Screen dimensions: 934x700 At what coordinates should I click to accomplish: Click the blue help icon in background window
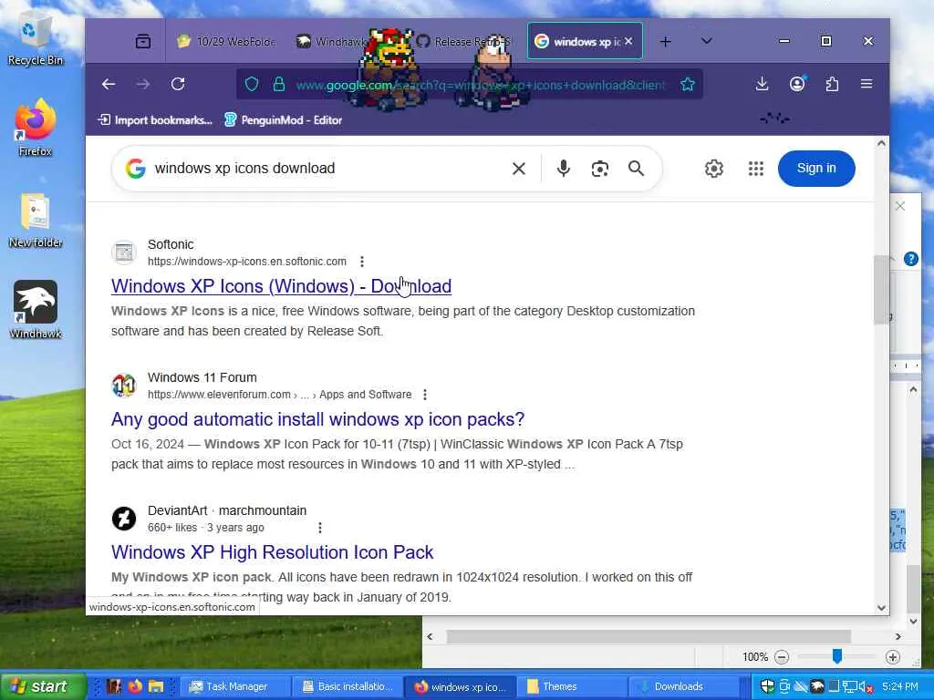(911, 259)
